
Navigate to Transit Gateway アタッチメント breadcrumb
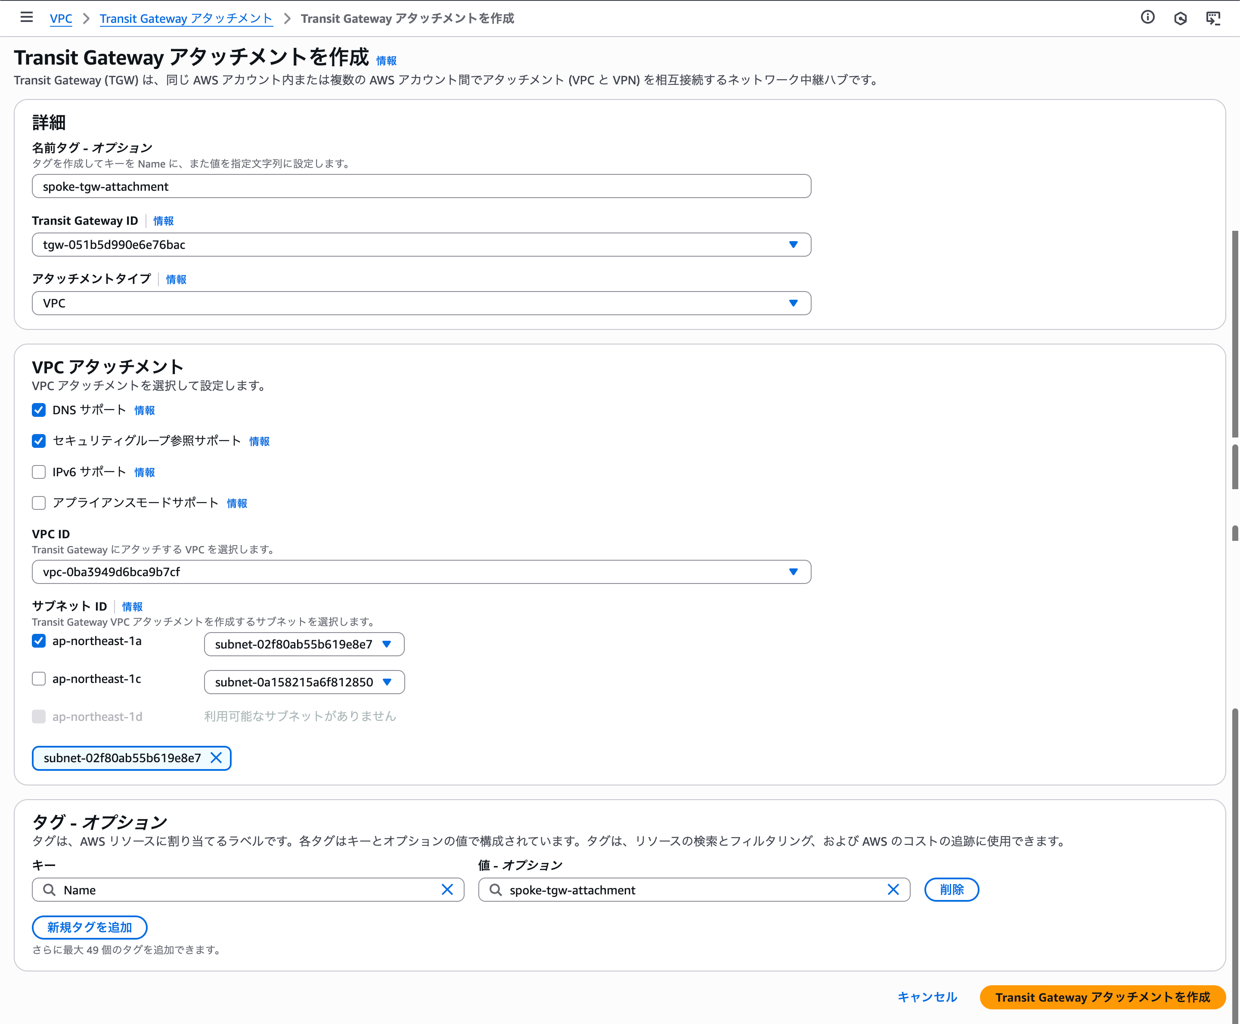click(x=186, y=19)
